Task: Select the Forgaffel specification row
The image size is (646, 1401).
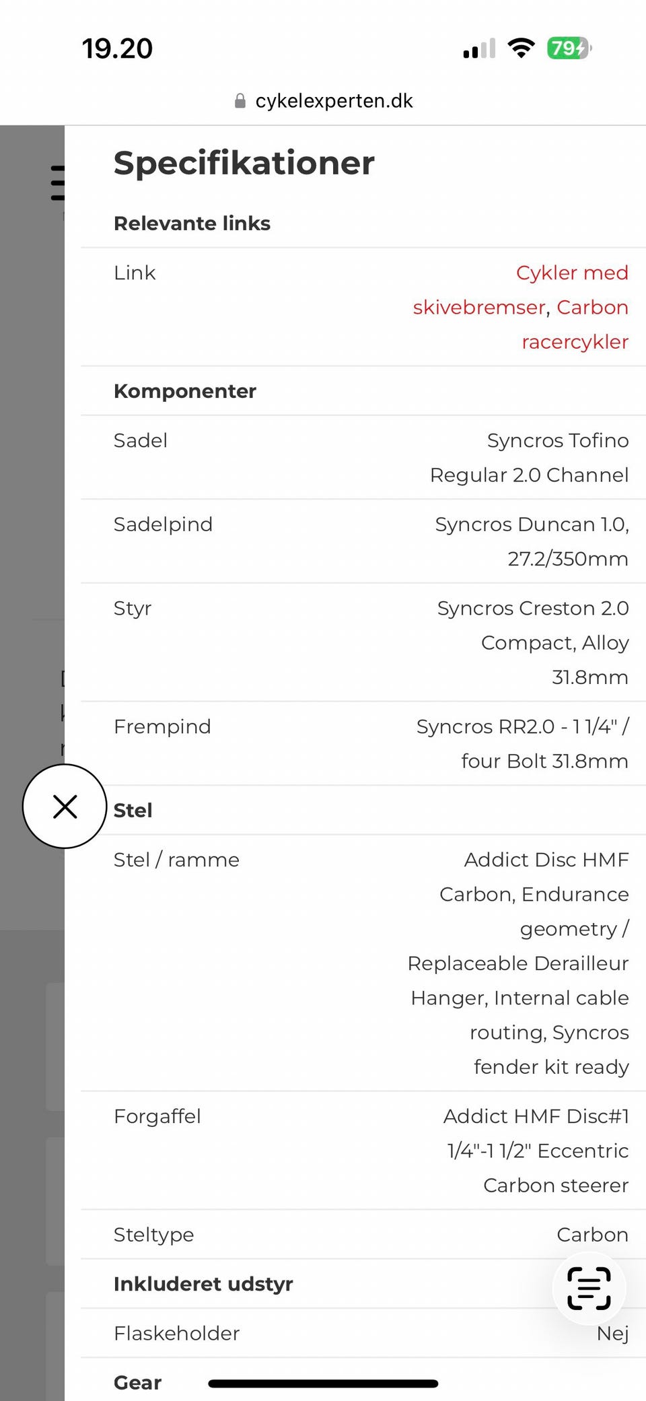Action: coord(363,1151)
